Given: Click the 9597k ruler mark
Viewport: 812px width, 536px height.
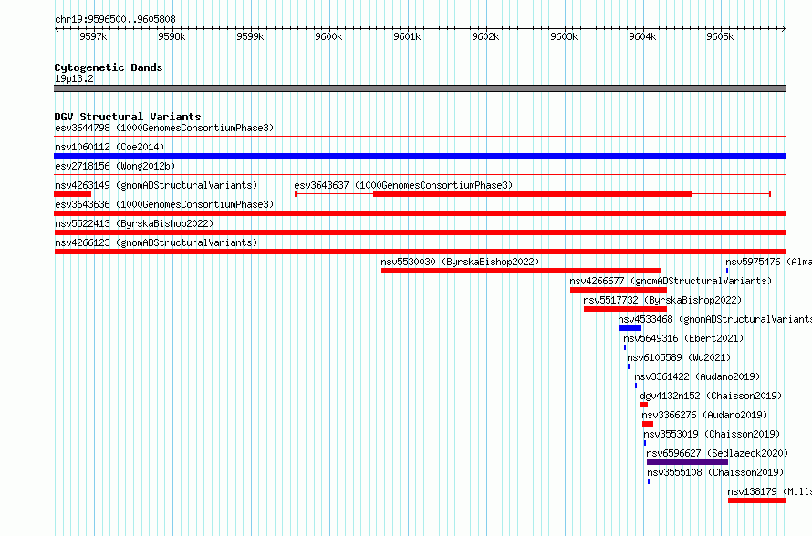Looking at the screenshot, I should tap(93, 36).
